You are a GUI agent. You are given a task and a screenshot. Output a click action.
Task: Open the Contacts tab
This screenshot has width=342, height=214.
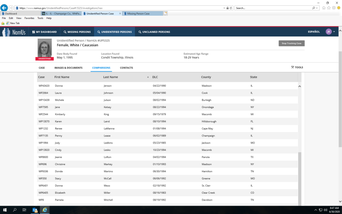(x=126, y=68)
